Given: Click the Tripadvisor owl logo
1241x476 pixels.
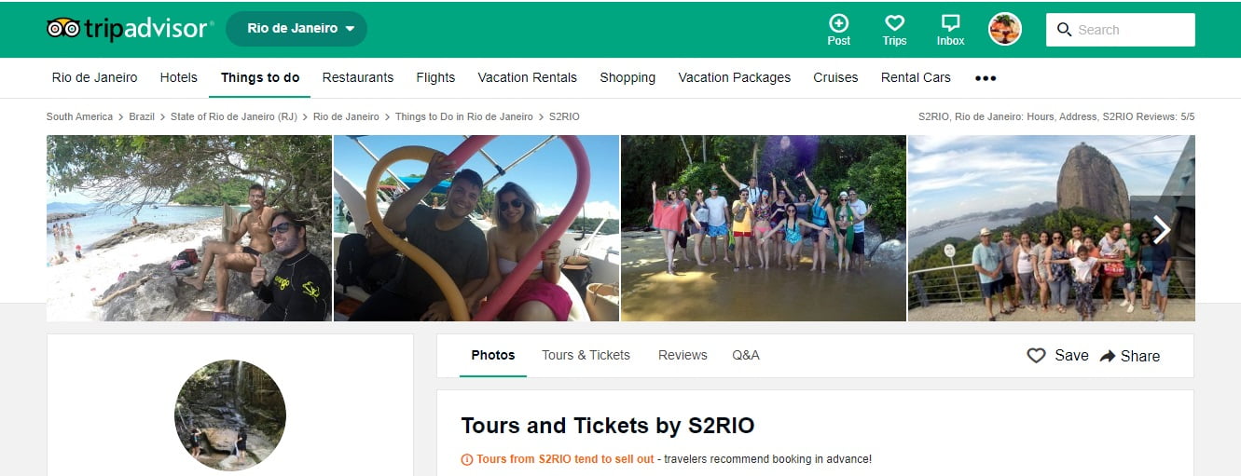Looking at the screenshot, I should [x=63, y=29].
